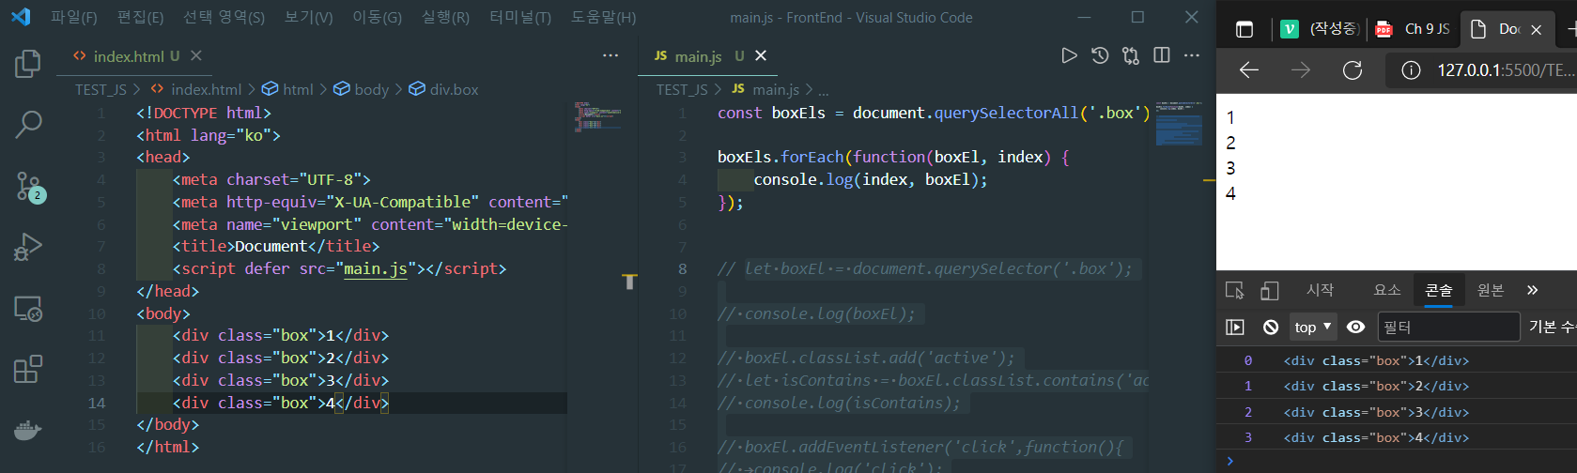Close the Document browser tab
This screenshot has height=473, width=1577.
(1536, 29)
